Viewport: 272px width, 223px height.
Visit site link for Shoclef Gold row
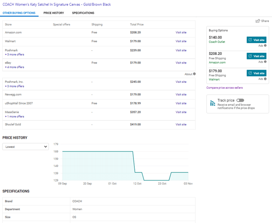[181, 124]
